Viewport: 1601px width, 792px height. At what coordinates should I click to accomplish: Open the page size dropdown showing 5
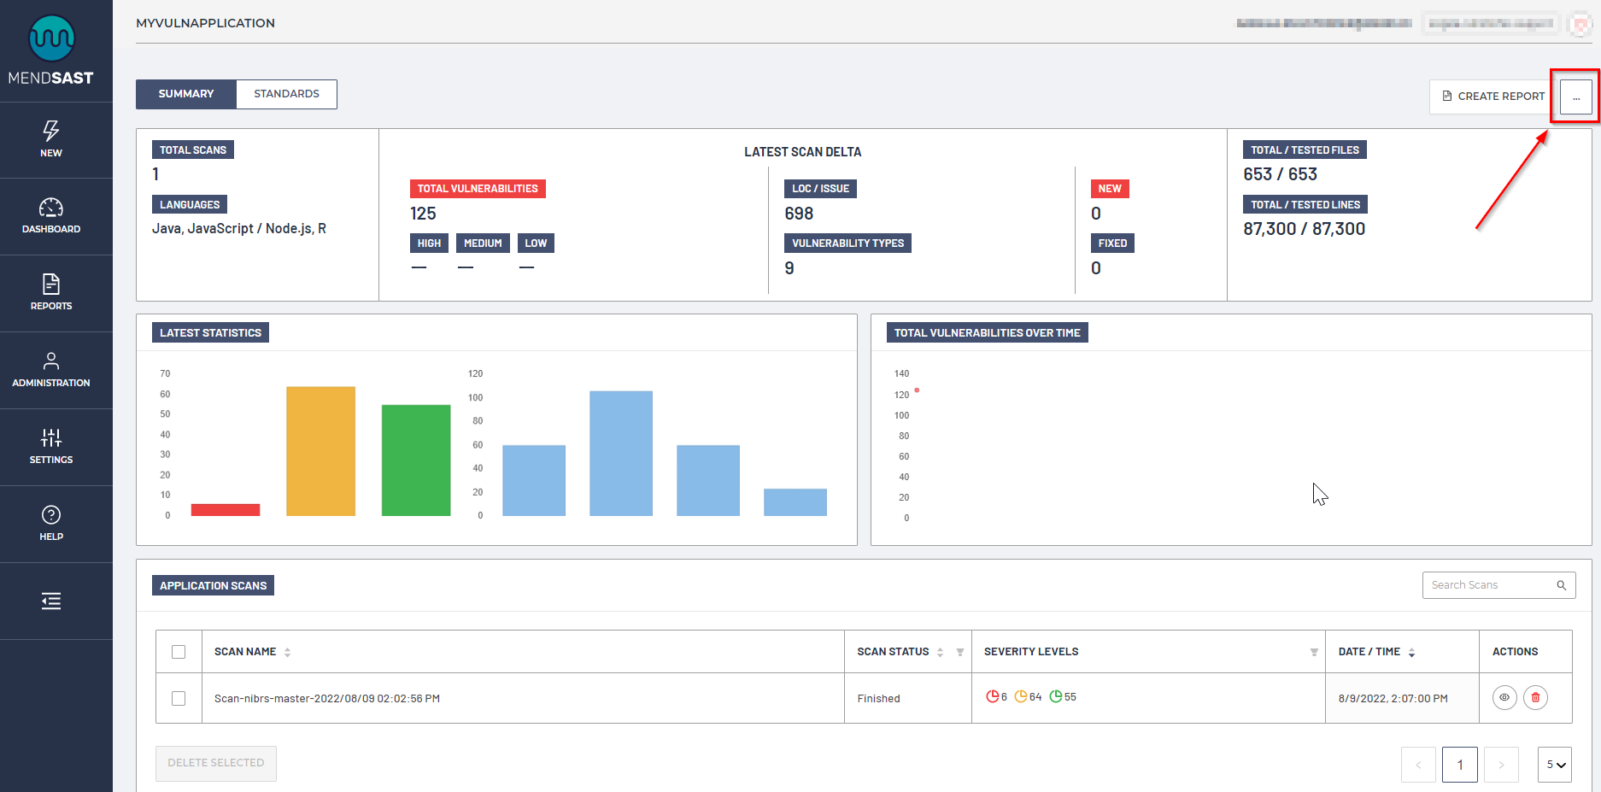click(x=1555, y=765)
